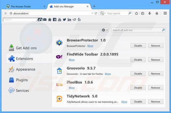The width and height of the screenshot is (171, 113).
Task: Select the FindWide Toolbar 2.0.0.1895 title
Action: tap(92, 54)
